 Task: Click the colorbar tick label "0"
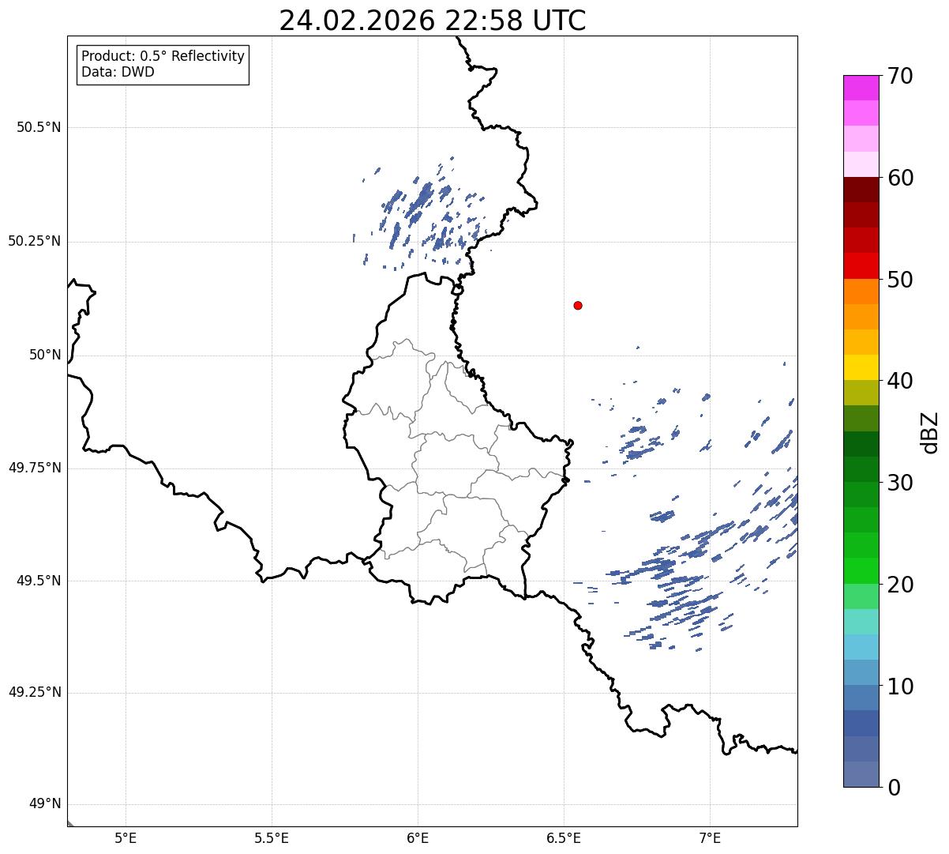(x=894, y=788)
